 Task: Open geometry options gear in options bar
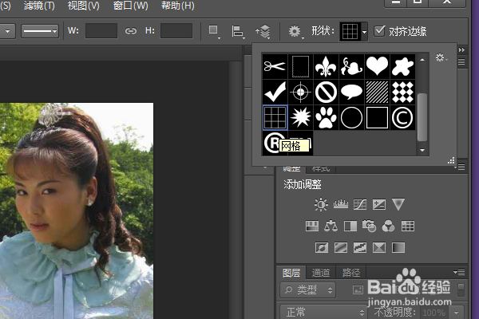click(295, 31)
